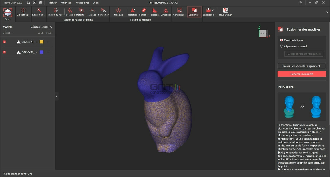The height and width of the screenshot is (177, 330).
Task: Click Générer un modèle button
Action: click(x=302, y=74)
